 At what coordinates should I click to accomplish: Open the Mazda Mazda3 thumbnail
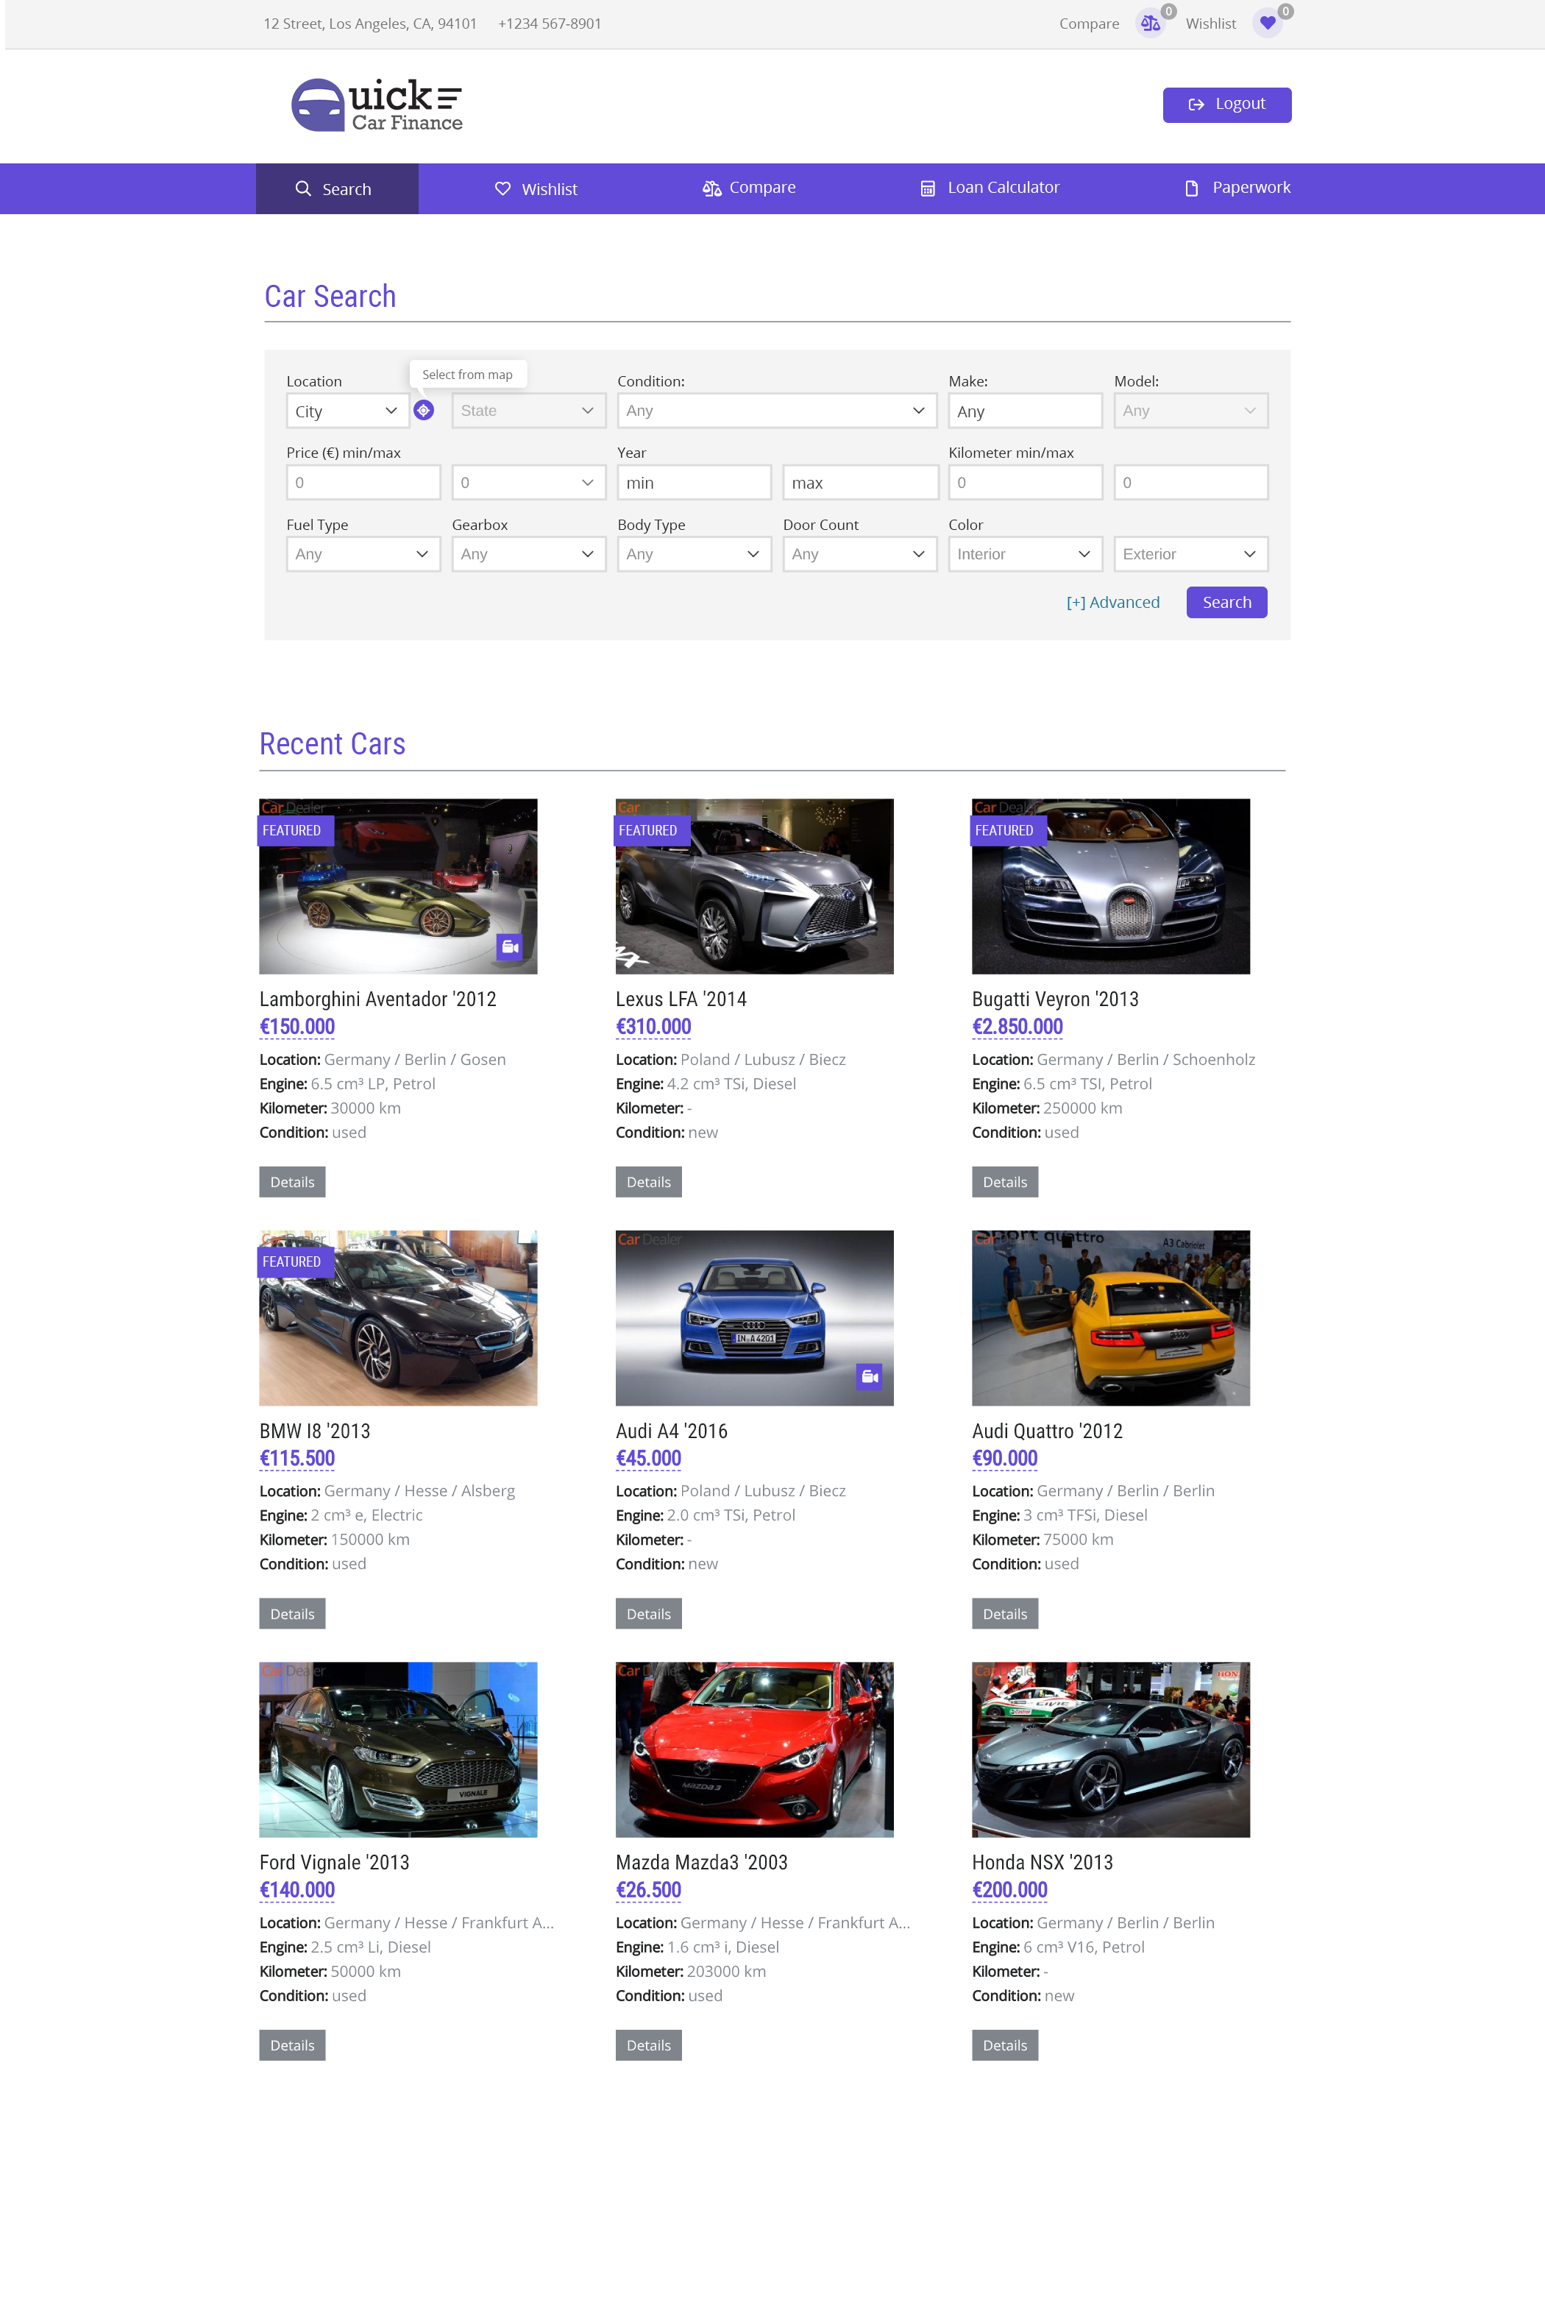[x=755, y=1749]
